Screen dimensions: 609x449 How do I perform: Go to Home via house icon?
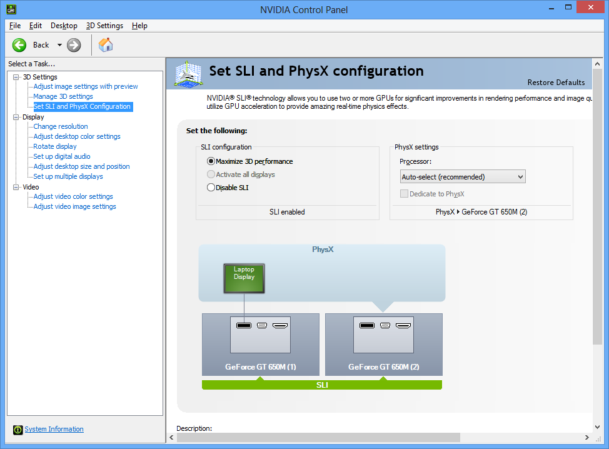(106, 45)
